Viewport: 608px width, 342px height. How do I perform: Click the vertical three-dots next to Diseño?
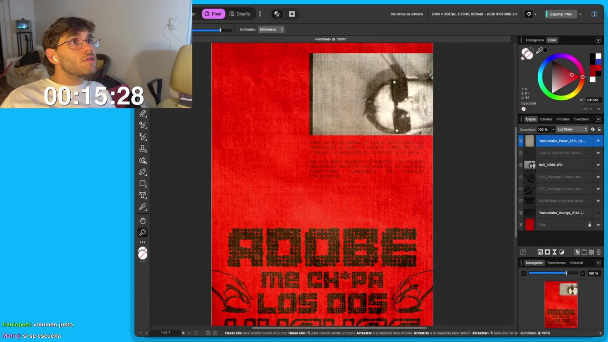tap(260, 14)
